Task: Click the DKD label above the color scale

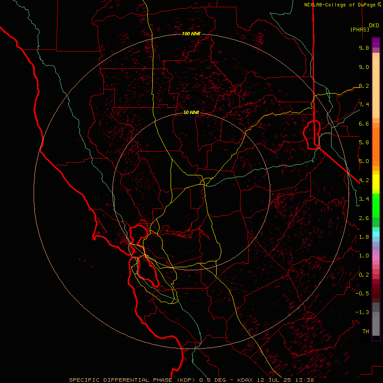Action: 374,26
